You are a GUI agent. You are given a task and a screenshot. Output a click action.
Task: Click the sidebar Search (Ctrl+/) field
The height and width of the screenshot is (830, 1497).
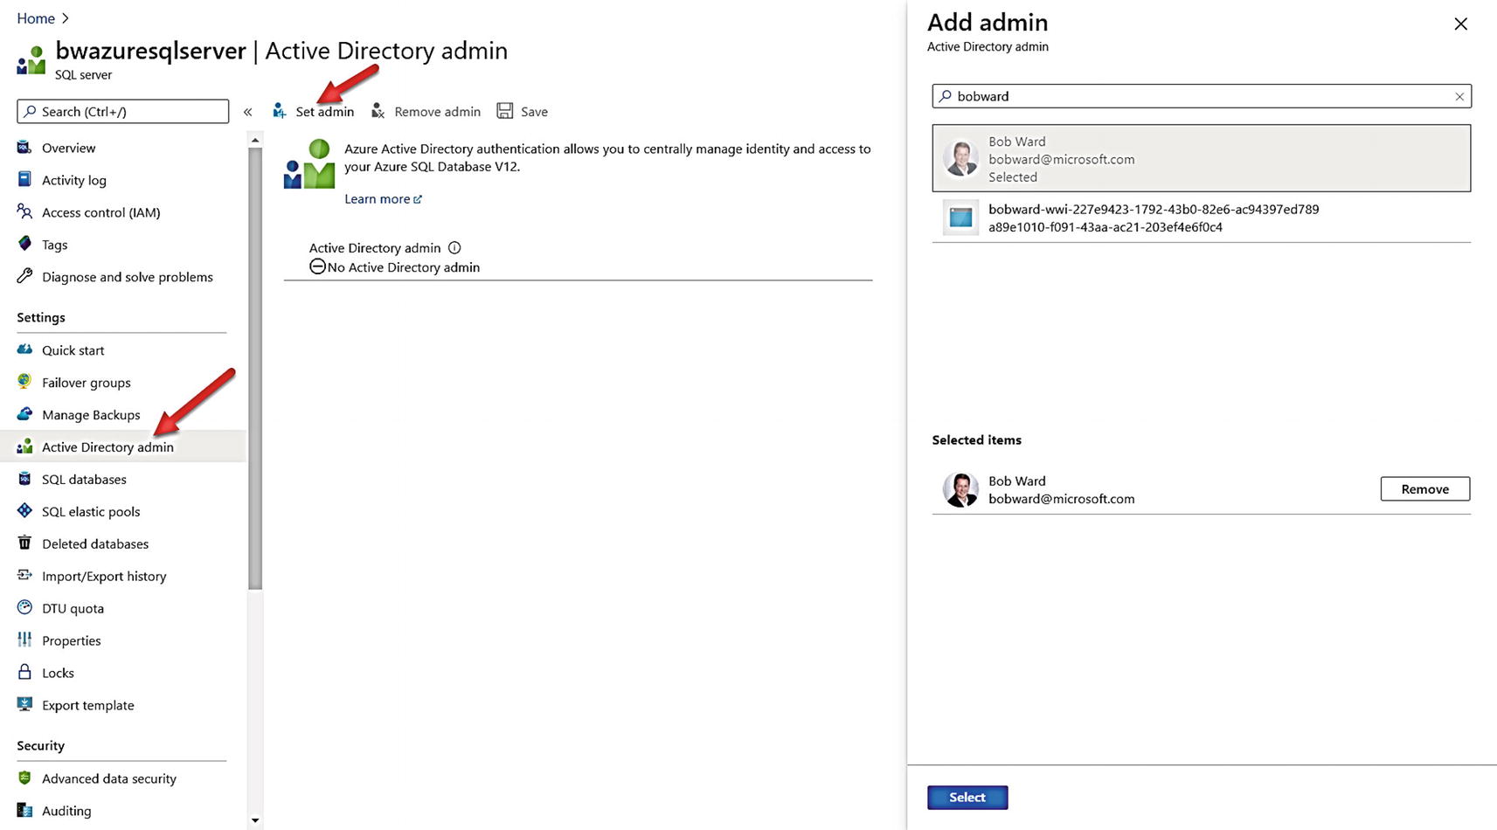(123, 111)
